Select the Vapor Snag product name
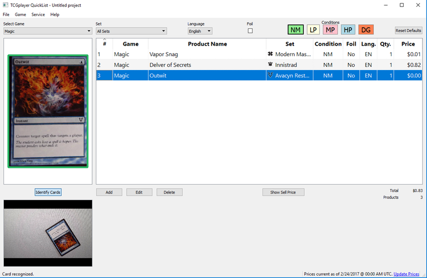The height and width of the screenshot is (278, 427). click(x=163, y=54)
